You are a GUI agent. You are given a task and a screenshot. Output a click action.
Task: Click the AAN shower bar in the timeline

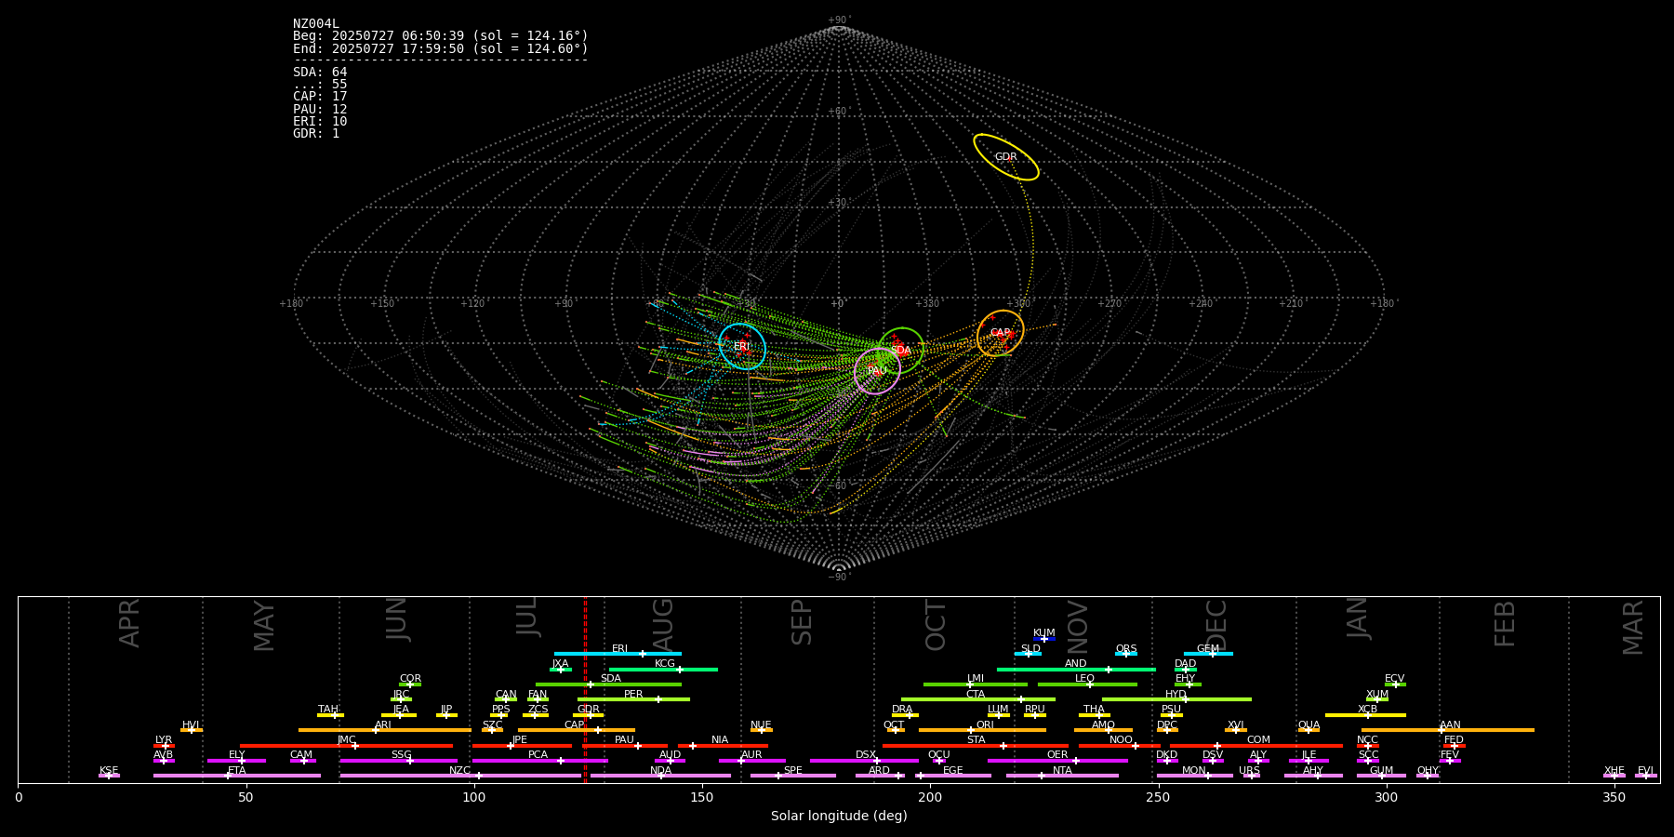1448,730
